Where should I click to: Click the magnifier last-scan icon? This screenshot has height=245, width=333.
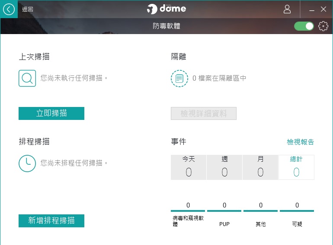(x=27, y=79)
